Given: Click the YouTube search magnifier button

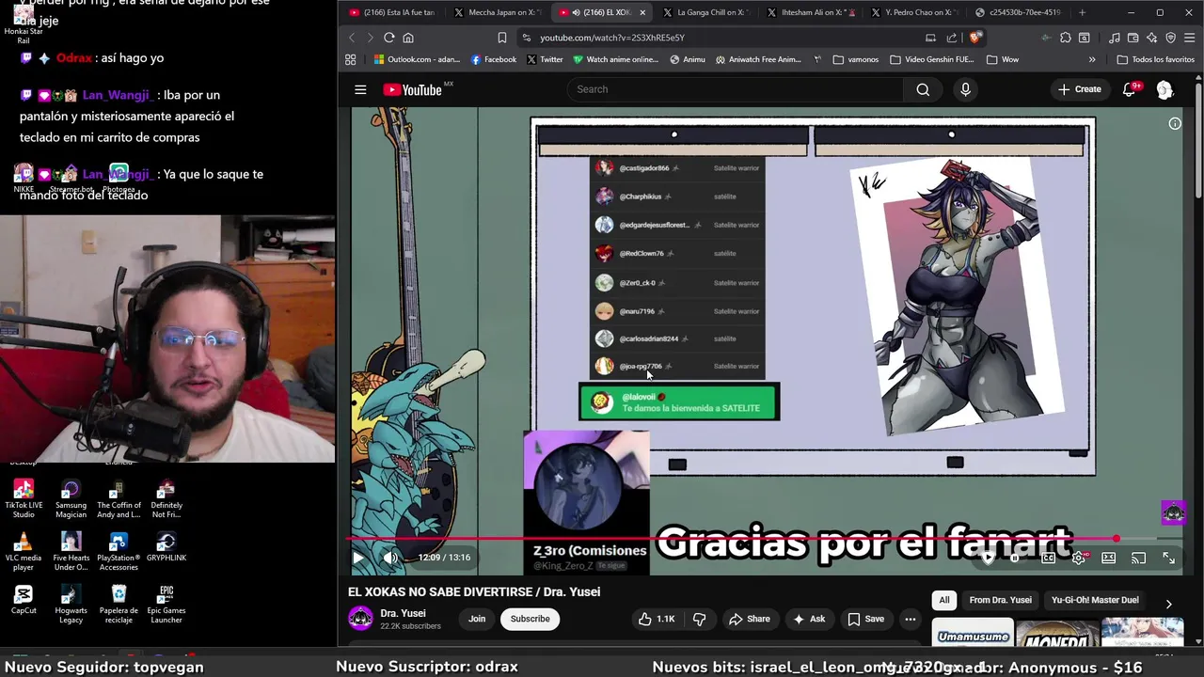Looking at the screenshot, I should (923, 89).
